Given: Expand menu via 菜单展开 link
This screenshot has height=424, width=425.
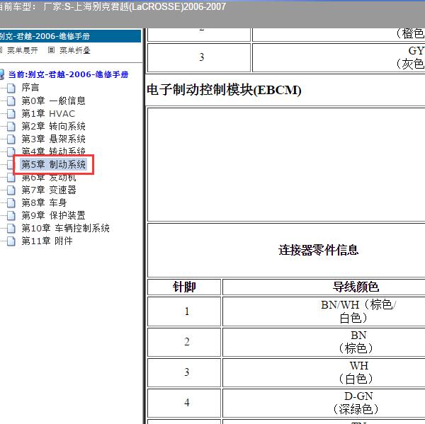Looking at the screenshot, I should pos(23,50).
